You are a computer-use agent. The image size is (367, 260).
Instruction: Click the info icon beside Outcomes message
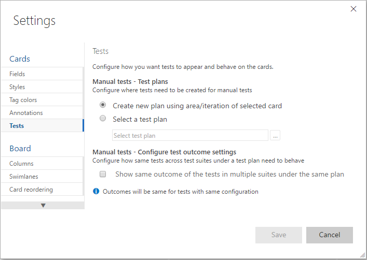96,191
